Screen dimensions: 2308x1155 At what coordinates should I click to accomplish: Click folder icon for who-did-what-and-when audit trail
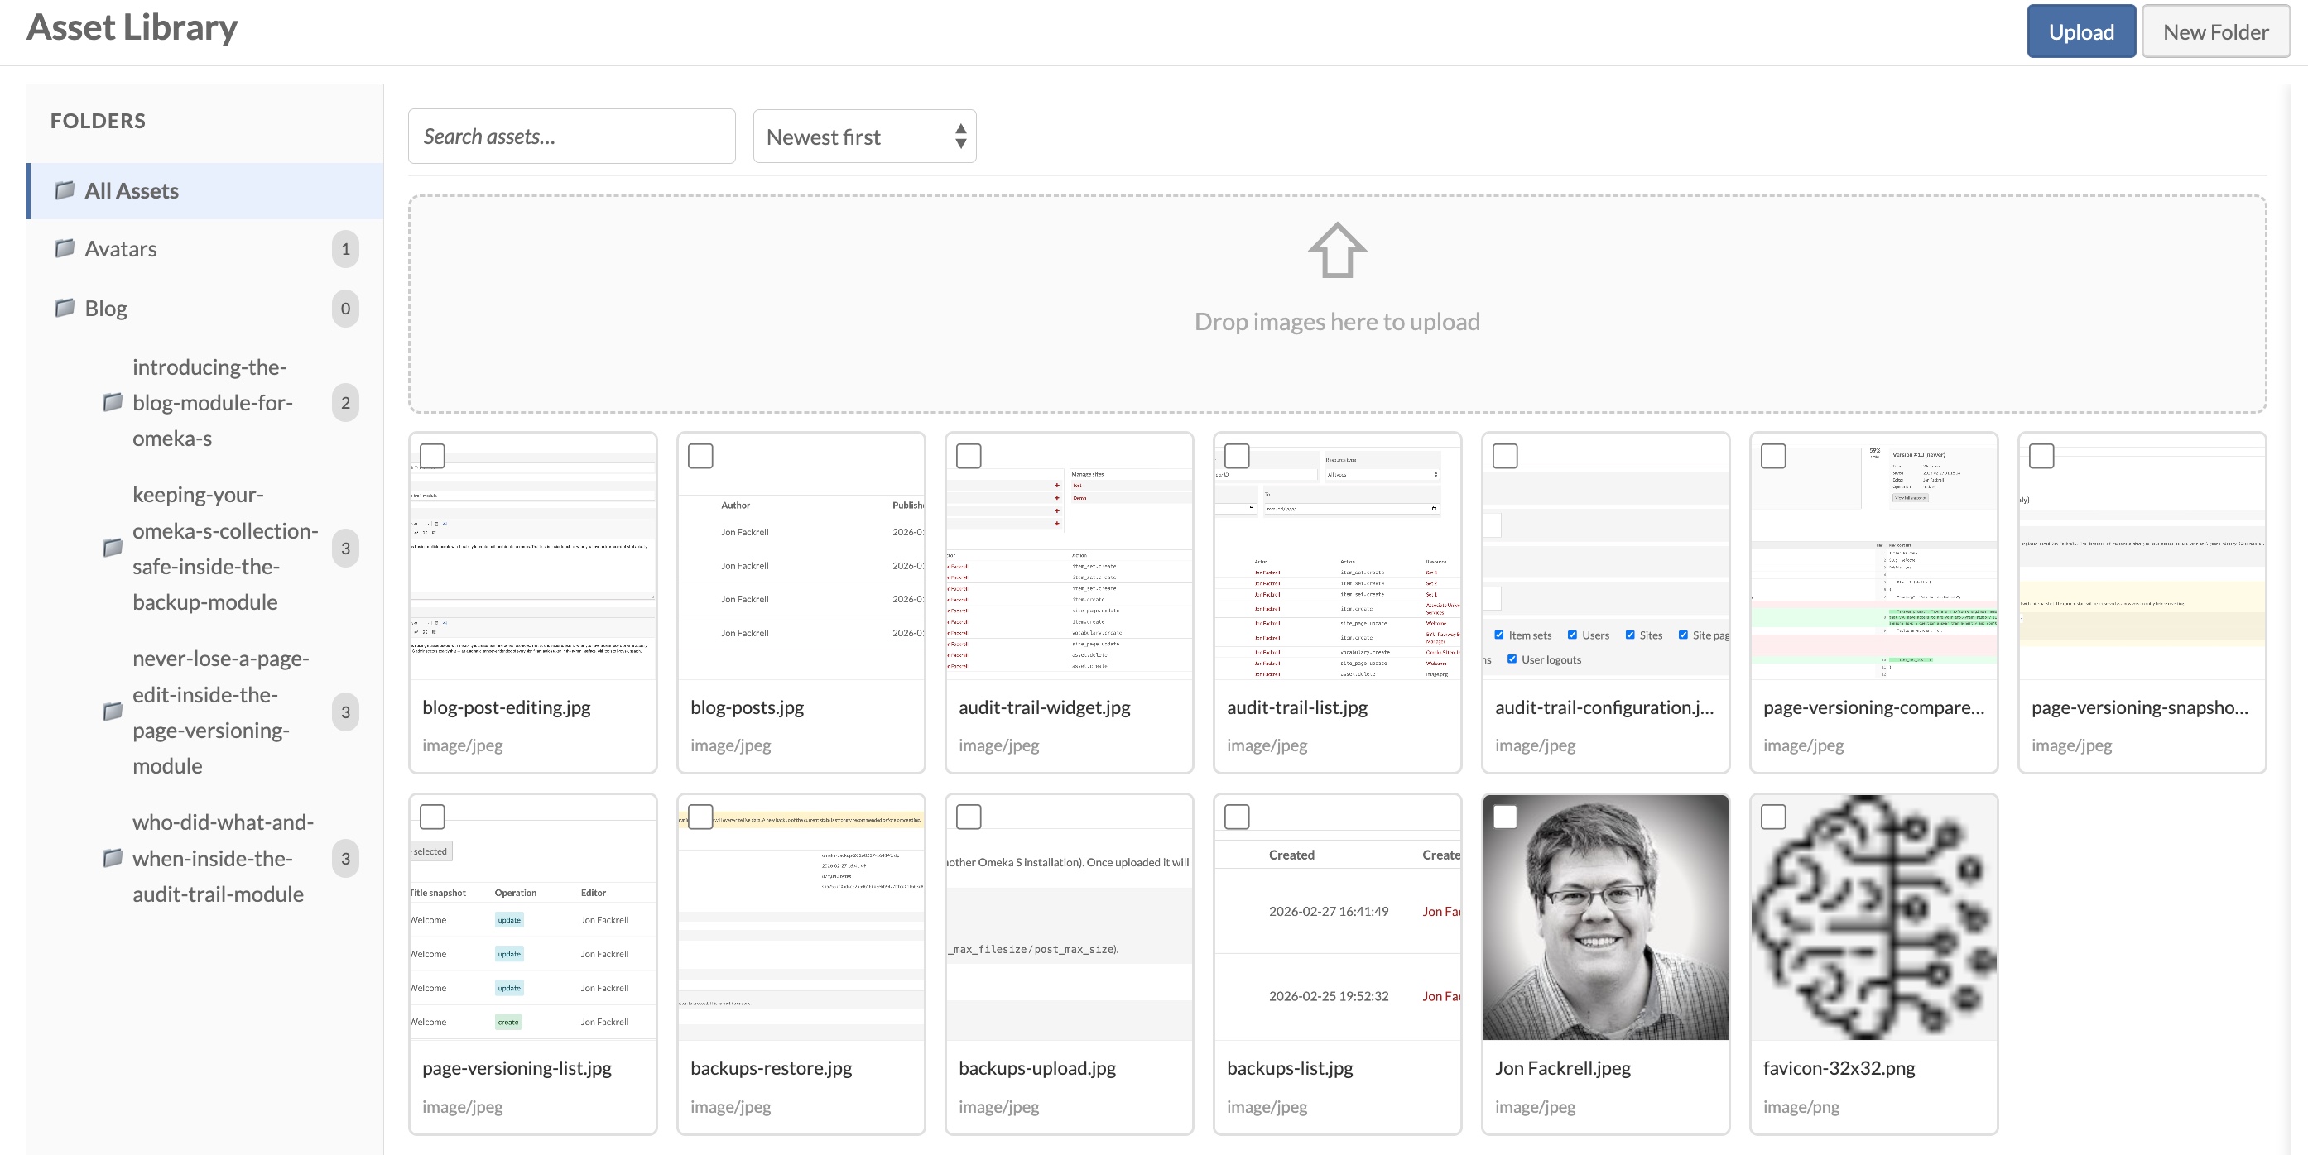[x=113, y=858]
